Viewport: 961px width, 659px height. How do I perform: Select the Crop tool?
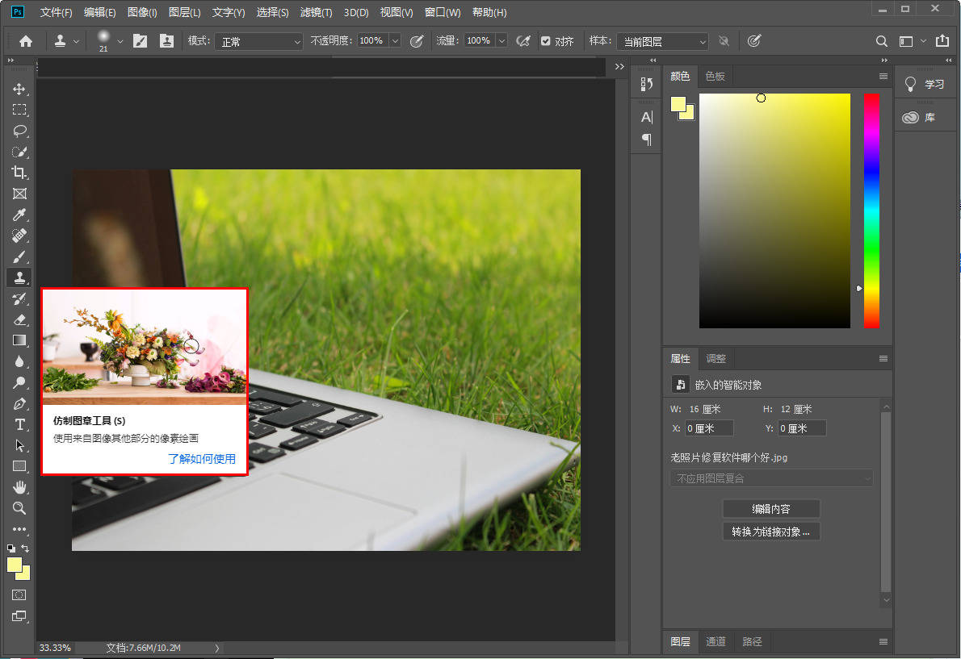[x=19, y=172]
